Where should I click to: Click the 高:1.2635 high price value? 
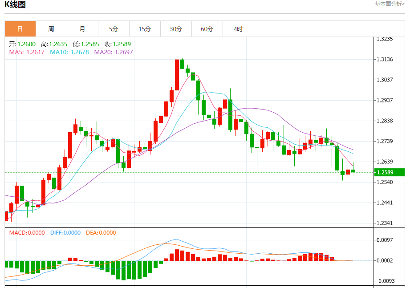click(54, 44)
